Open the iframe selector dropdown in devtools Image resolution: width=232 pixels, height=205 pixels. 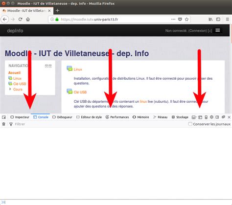194,117
